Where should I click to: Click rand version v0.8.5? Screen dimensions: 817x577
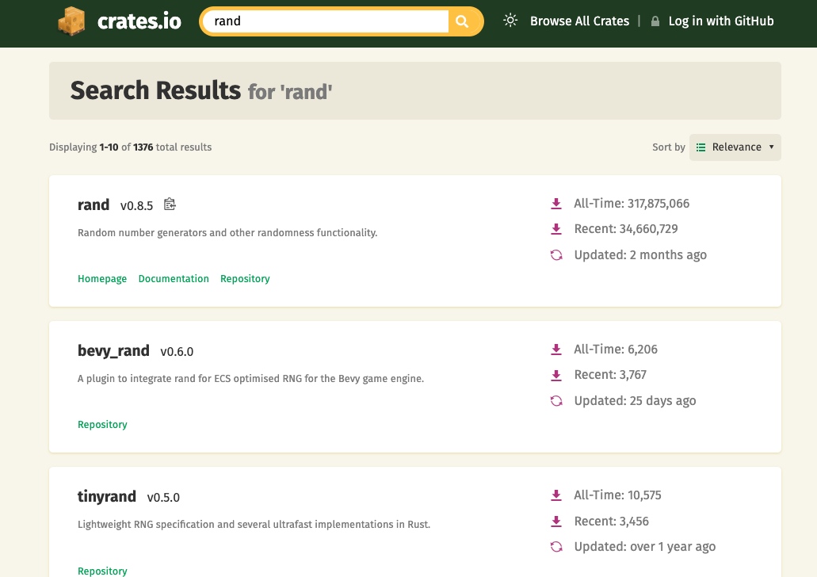coord(136,206)
